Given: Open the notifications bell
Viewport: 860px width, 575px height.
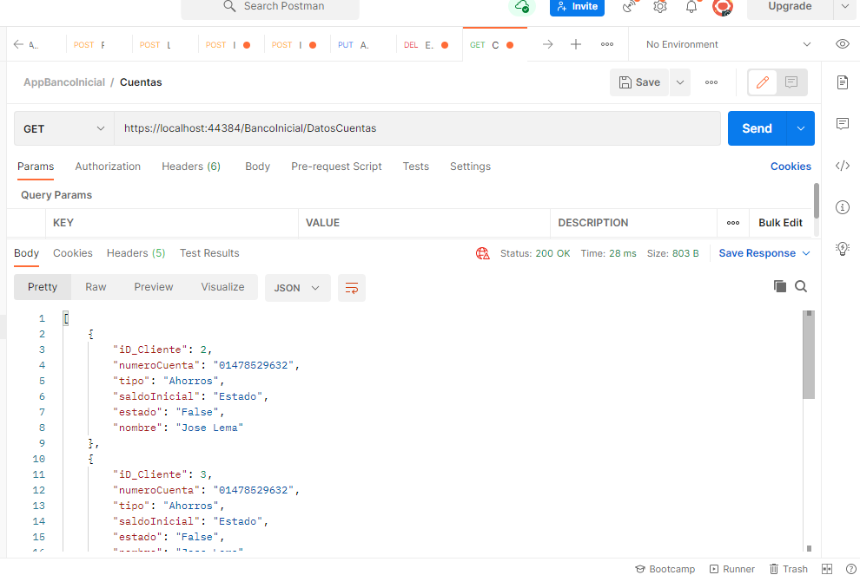Looking at the screenshot, I should click(691, 7).
